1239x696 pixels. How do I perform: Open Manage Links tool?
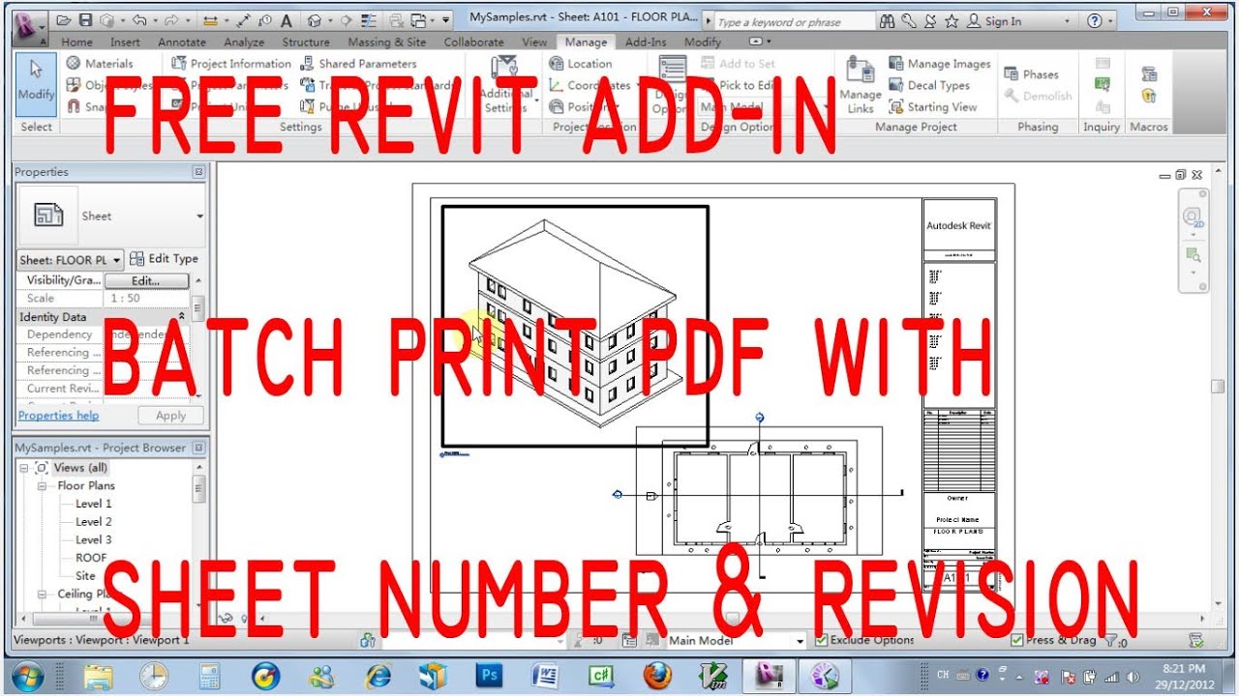tap(860, 86)
